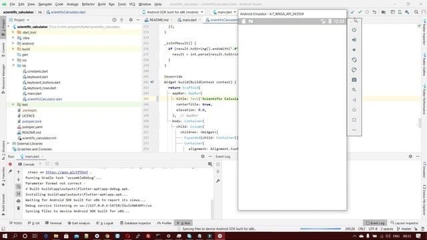Open the Dart Analysis tool window
427x240 pixels.
(x=79, y=223)
